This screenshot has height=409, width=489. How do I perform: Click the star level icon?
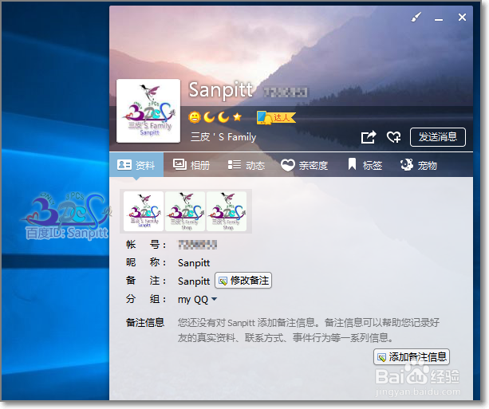tap(238, 117)
